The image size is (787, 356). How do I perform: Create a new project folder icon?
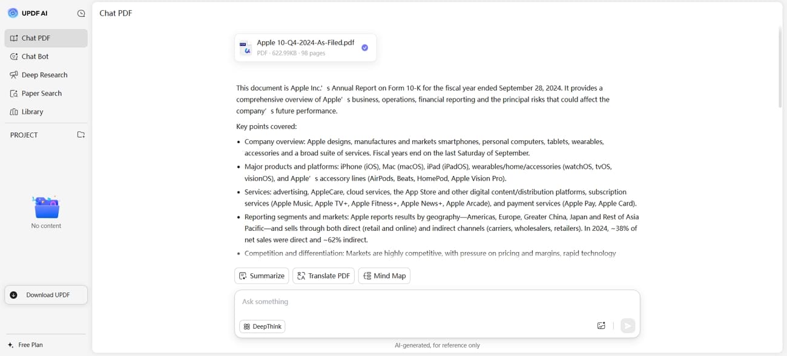click(81, 135)
